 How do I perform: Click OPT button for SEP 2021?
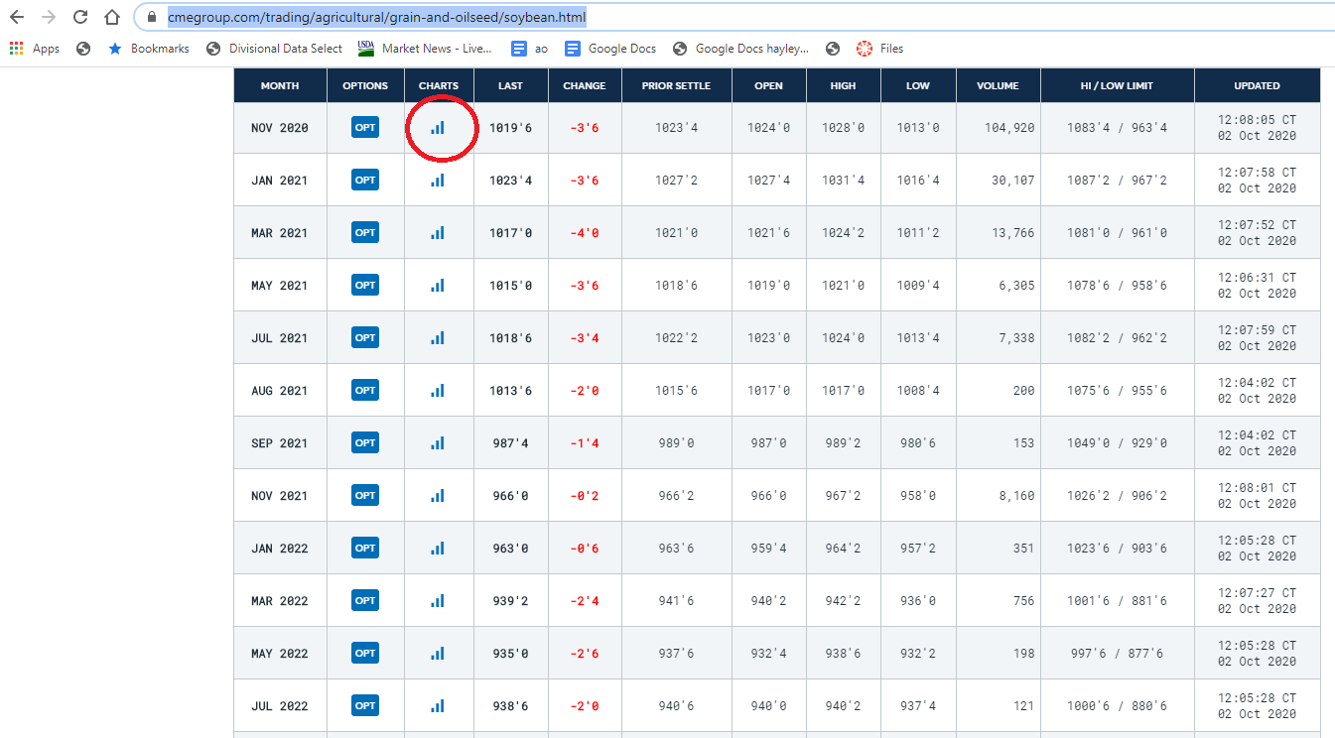[x=365, y=442]
